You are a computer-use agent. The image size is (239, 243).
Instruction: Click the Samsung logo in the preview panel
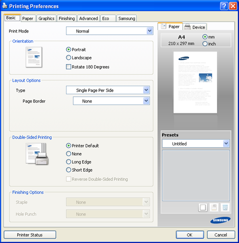click(220, 220)
